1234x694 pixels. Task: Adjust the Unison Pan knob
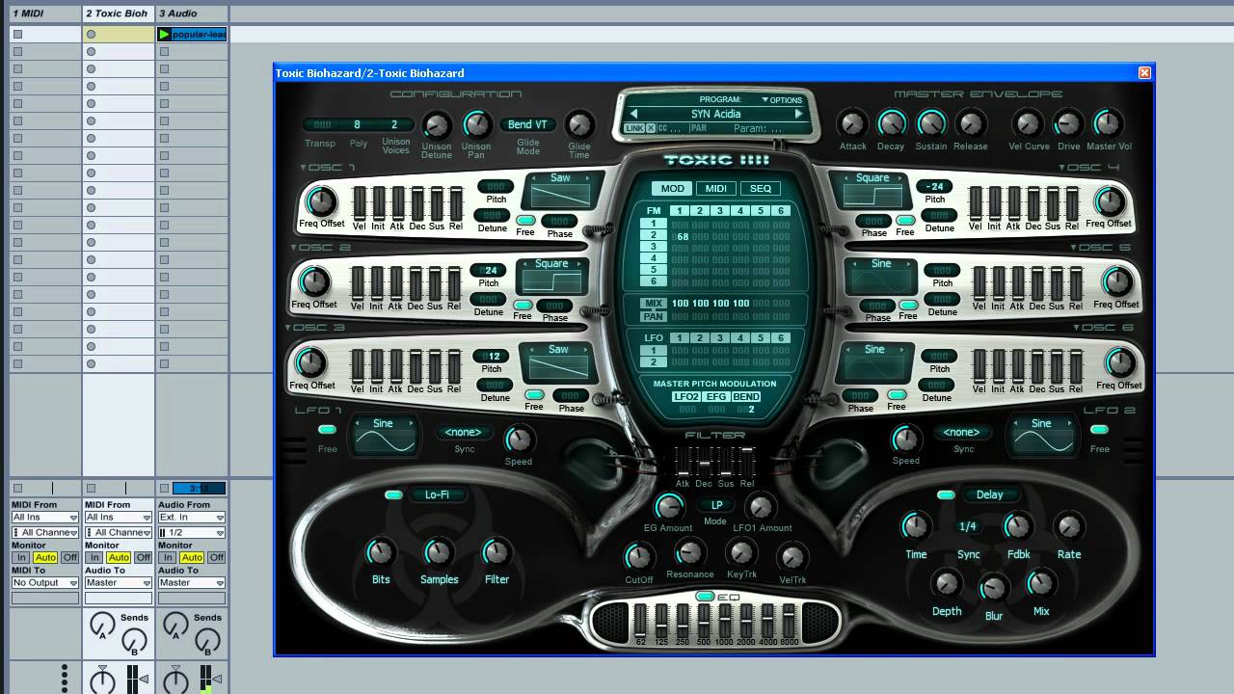(x=477, y=124)
